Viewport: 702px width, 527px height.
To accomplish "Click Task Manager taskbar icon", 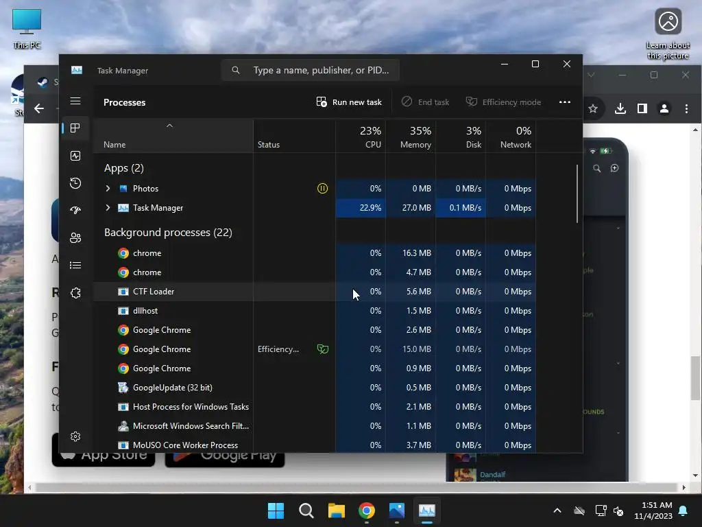I will coord(426,511).
